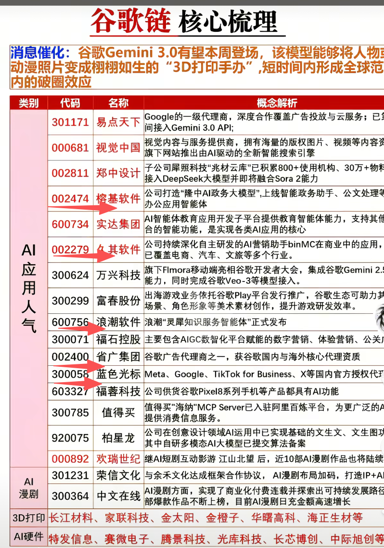Select the name cell 富春股份
Viewport: 384px width, 548px height.
click(118, 301)
